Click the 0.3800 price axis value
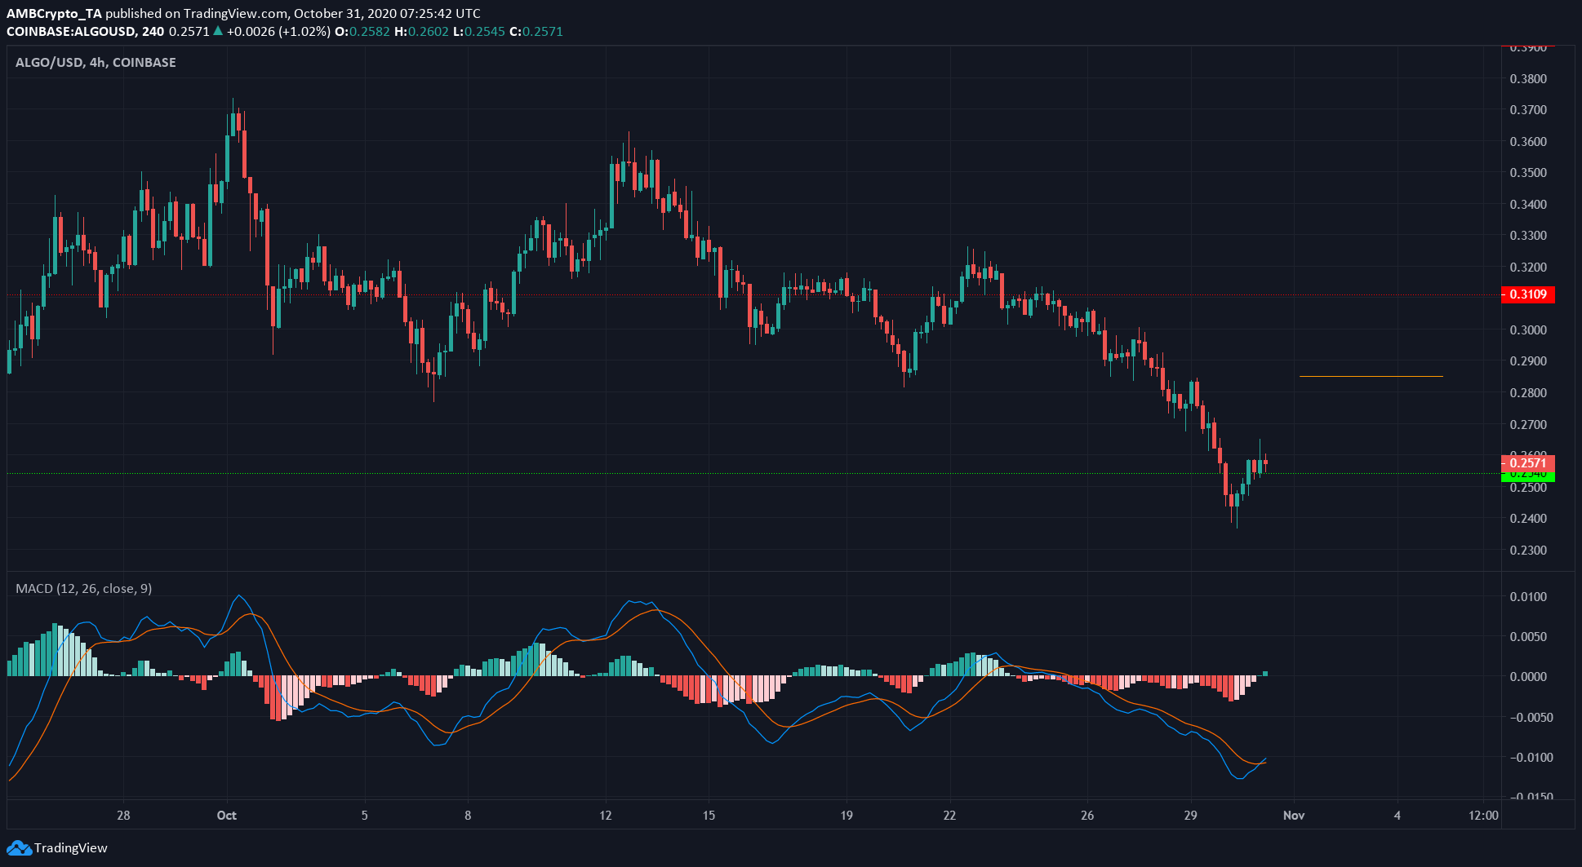This screenshot has height=867, width=1582. point(1528,79)
